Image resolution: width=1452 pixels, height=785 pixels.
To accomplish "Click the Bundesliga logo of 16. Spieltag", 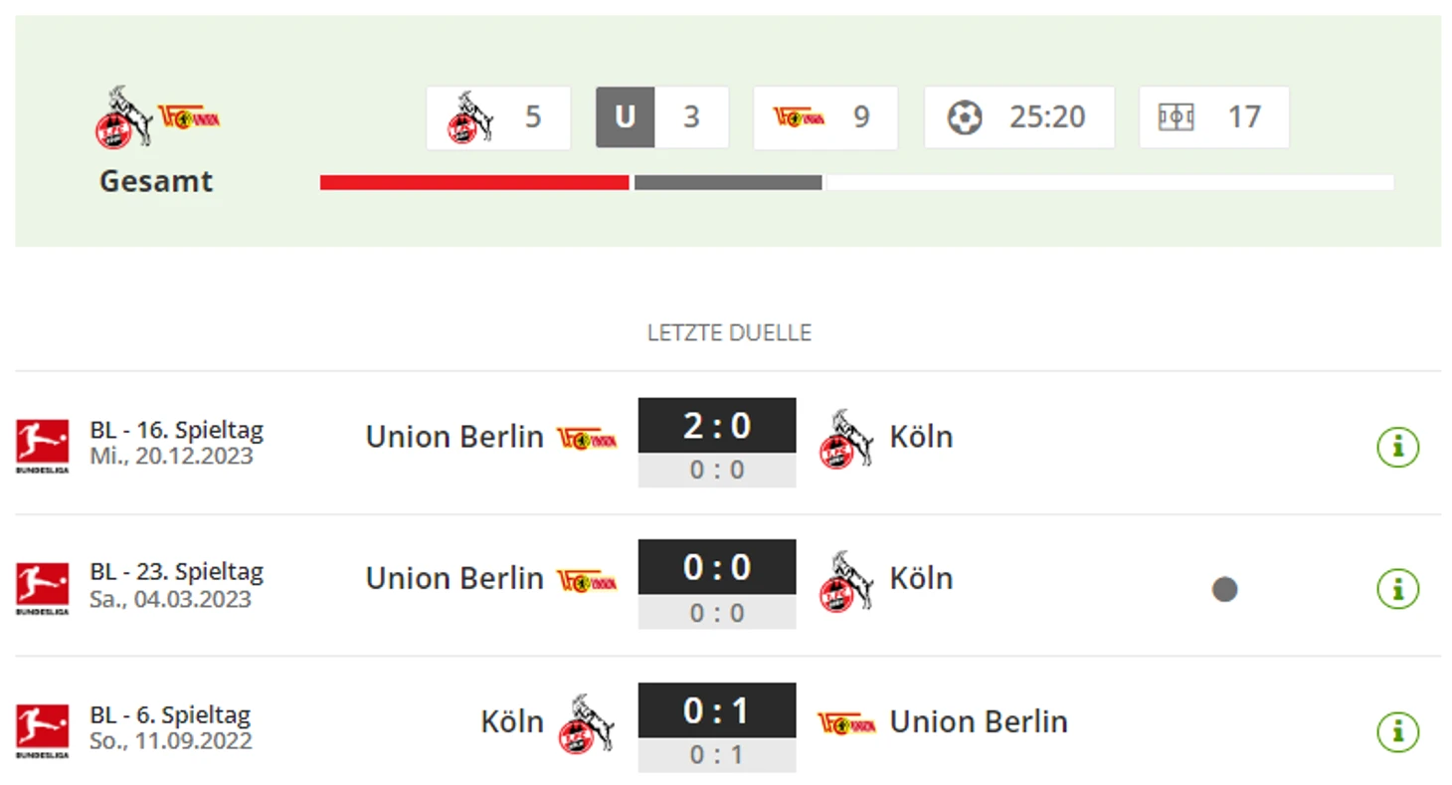I will point(43,444).
